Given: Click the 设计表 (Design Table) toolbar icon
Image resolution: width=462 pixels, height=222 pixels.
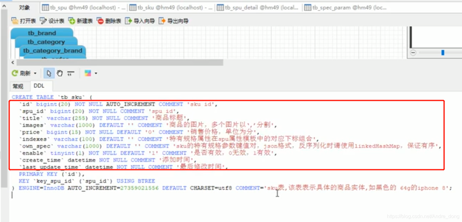Looking at the screenshot, I should 43,21.
